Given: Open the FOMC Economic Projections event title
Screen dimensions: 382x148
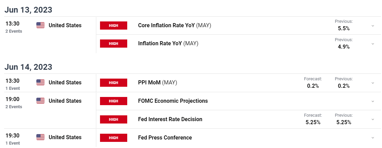Looking at the screenshot, I should coord(173,101).
